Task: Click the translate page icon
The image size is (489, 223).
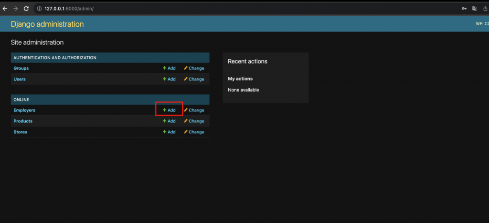Action: point(475,9)
